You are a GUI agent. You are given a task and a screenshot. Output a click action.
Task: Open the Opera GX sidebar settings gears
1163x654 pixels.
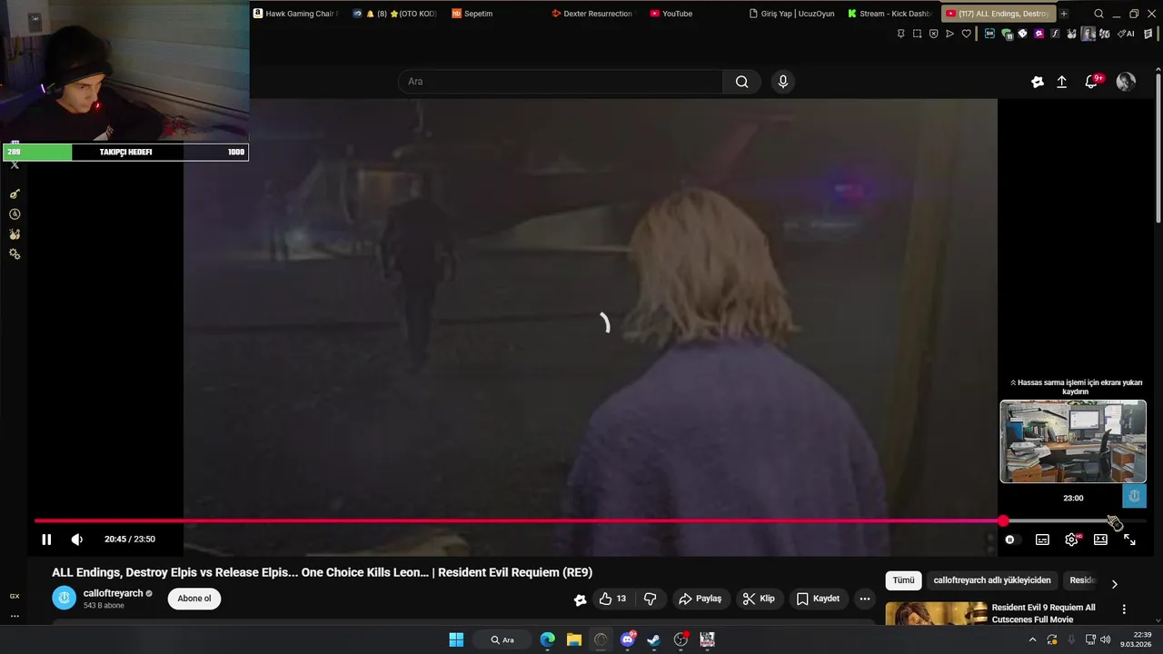(x=15, y=254)
